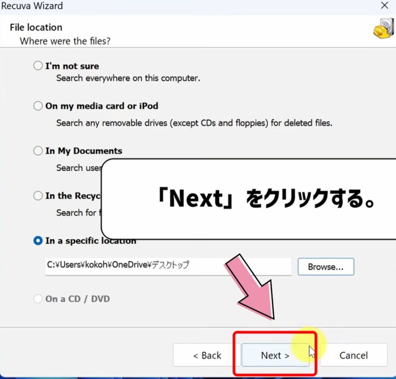The image size is (396, 379).
Task: Pick the "In the Recycle Bin" option
Action: coord(38,196)
